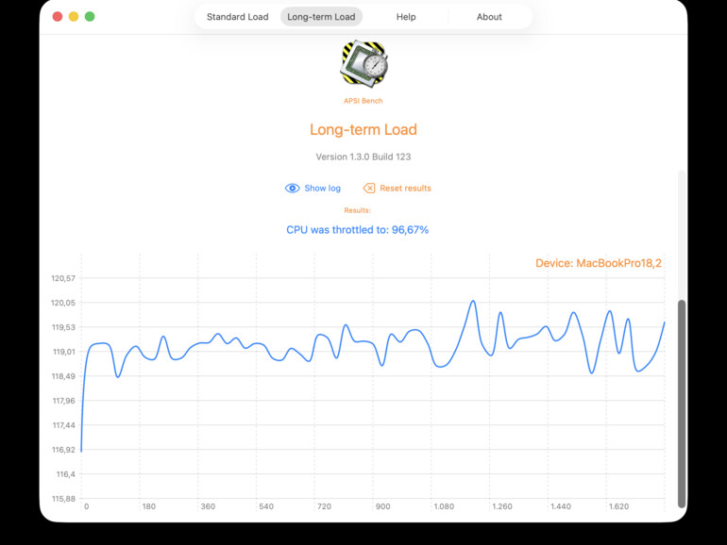Open the About tab
This screenshot has width=727, height=545.
[x=489, y=17]
